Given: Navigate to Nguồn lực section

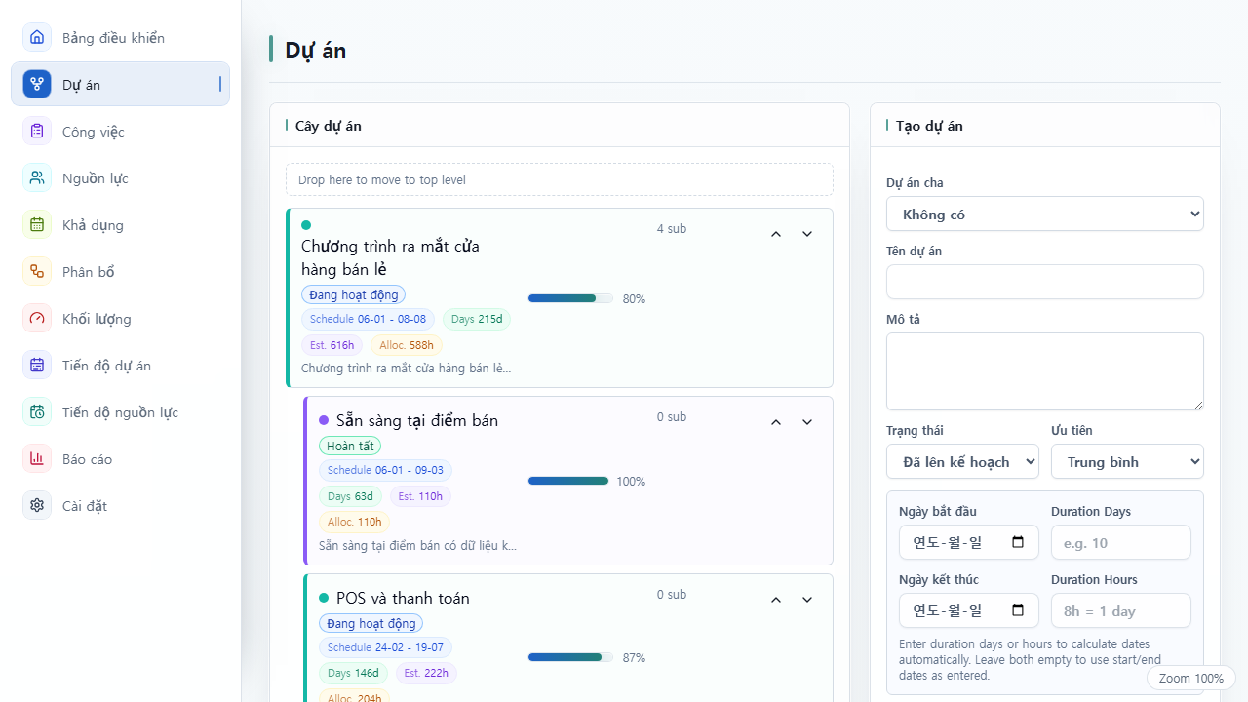Looking at the screenshot, I should click(121, 178).
